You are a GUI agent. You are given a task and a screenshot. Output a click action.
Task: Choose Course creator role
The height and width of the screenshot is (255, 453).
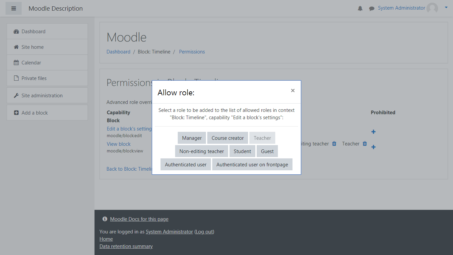coord(227,138)
